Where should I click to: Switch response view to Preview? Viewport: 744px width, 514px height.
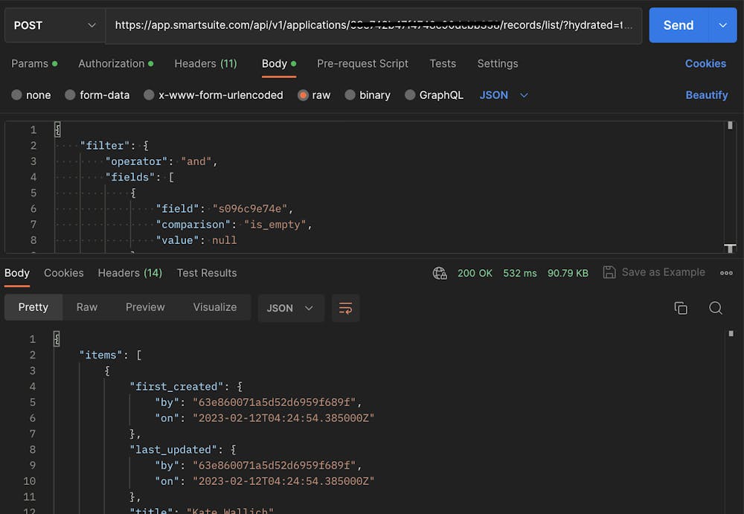(x=145, y=307)
